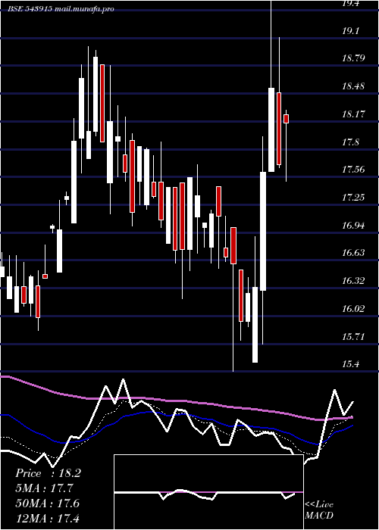Click the 50MA : 17.6 readout
Screen dimensions: 379x530
(x=48, y=503)
